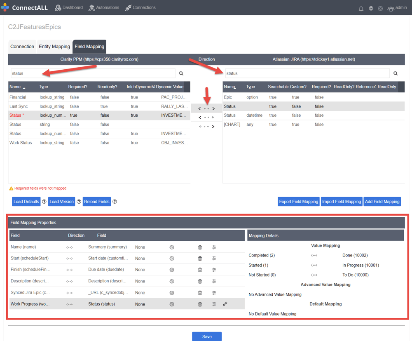
Task: Select the JIRA 'Status' datetime row
Action: point(314,115)
